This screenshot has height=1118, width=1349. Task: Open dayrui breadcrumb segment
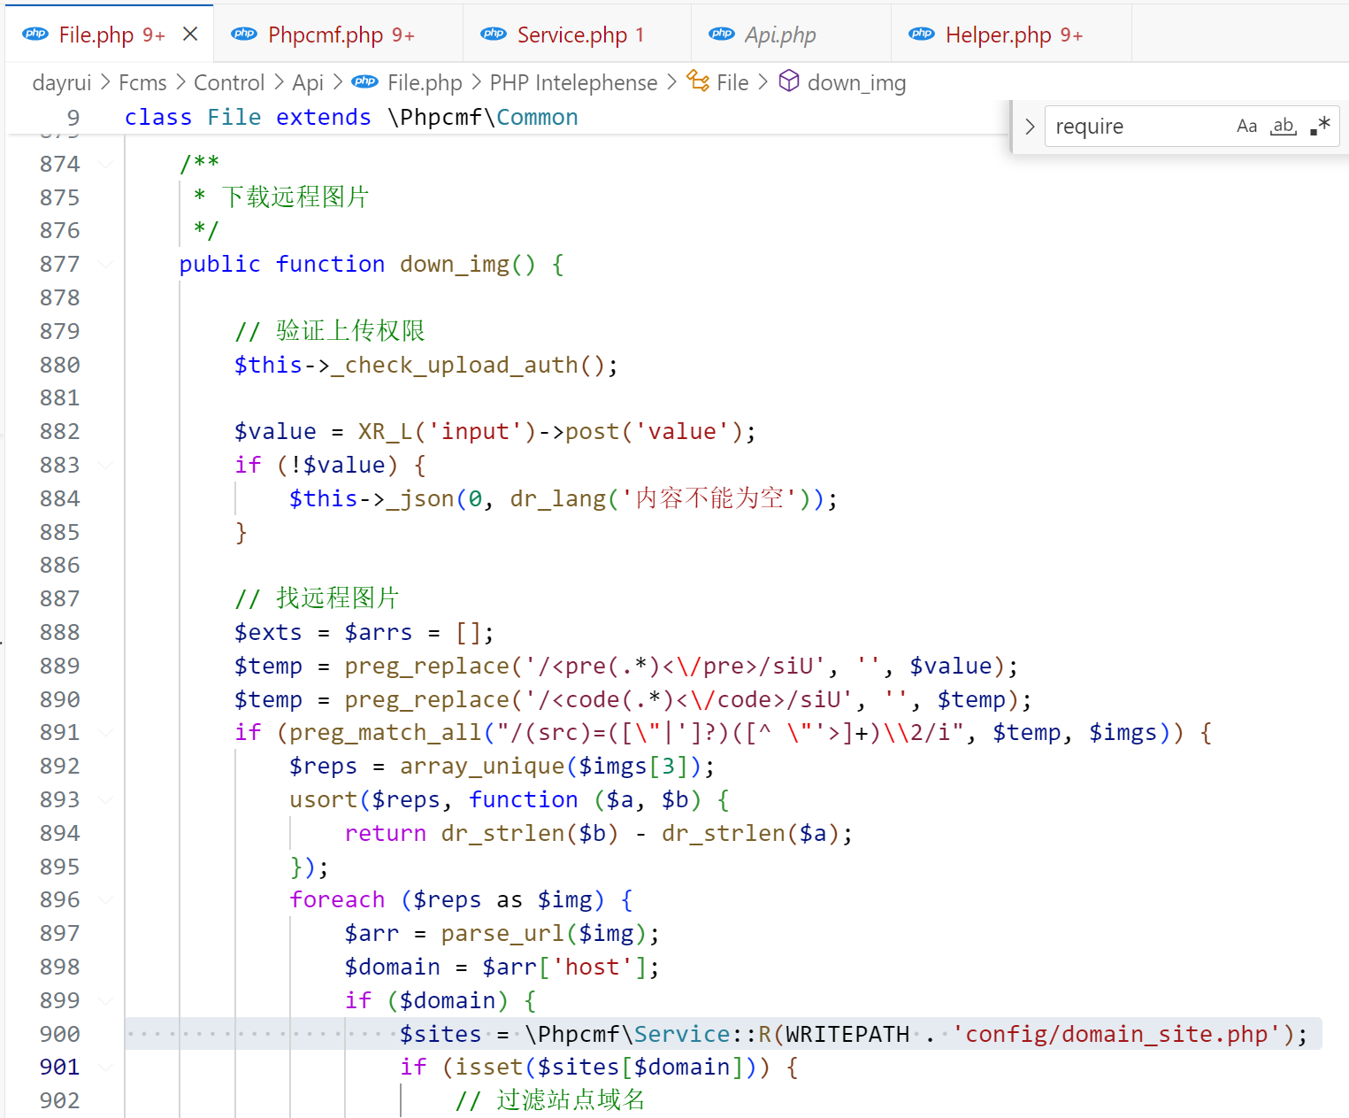click(62, 82)
